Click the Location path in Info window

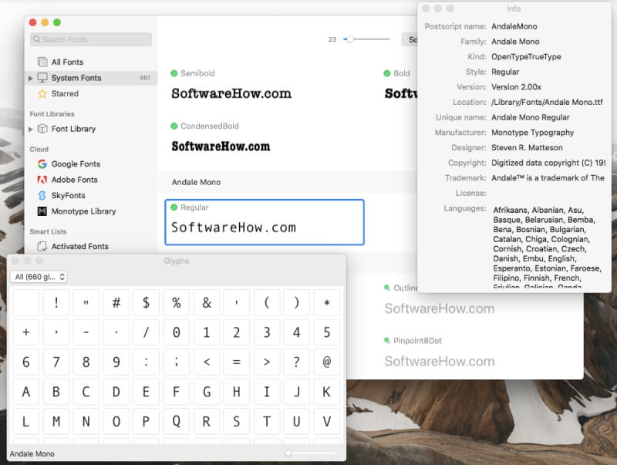547,103
